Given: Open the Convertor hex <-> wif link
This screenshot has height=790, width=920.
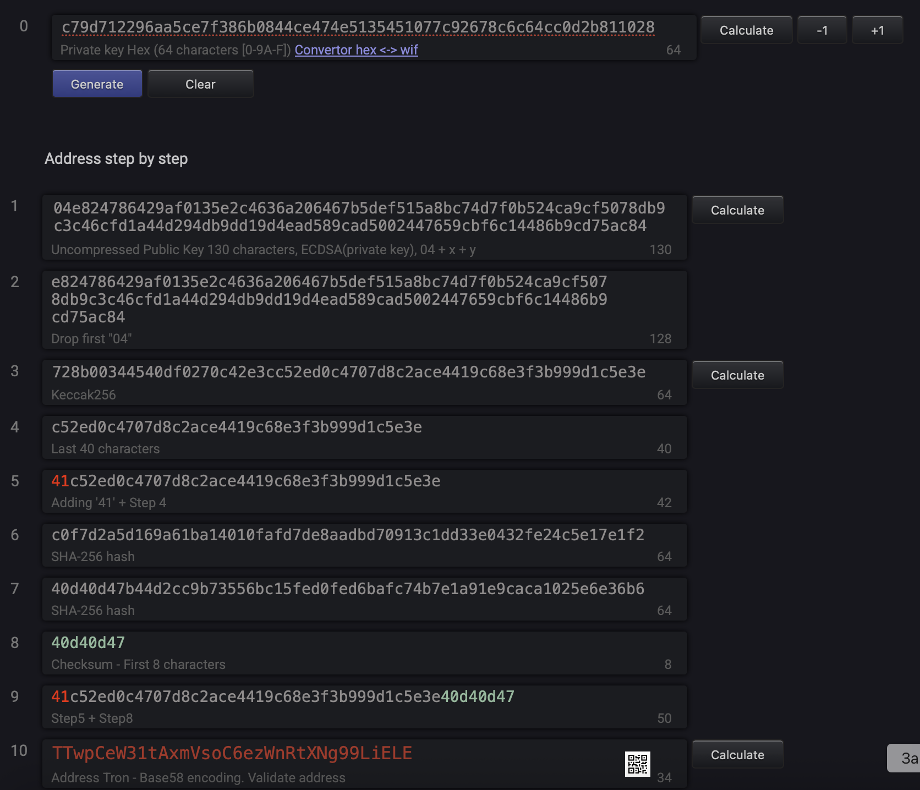Looking at the screenshot, I should pos(356,50).
